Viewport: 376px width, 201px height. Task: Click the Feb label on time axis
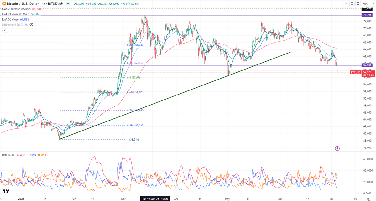74,199
